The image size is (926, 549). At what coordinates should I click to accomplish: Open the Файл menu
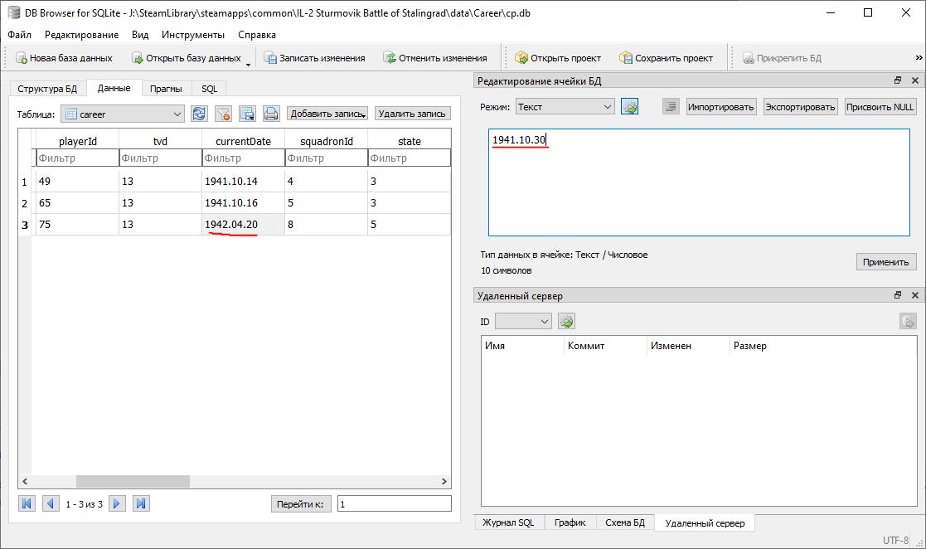20,34
